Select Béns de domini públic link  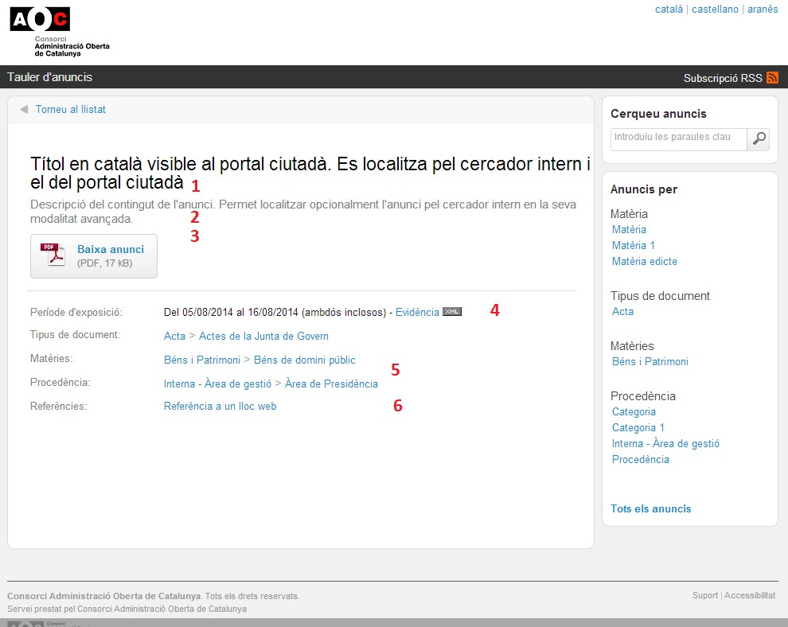[x=305, y=360]
